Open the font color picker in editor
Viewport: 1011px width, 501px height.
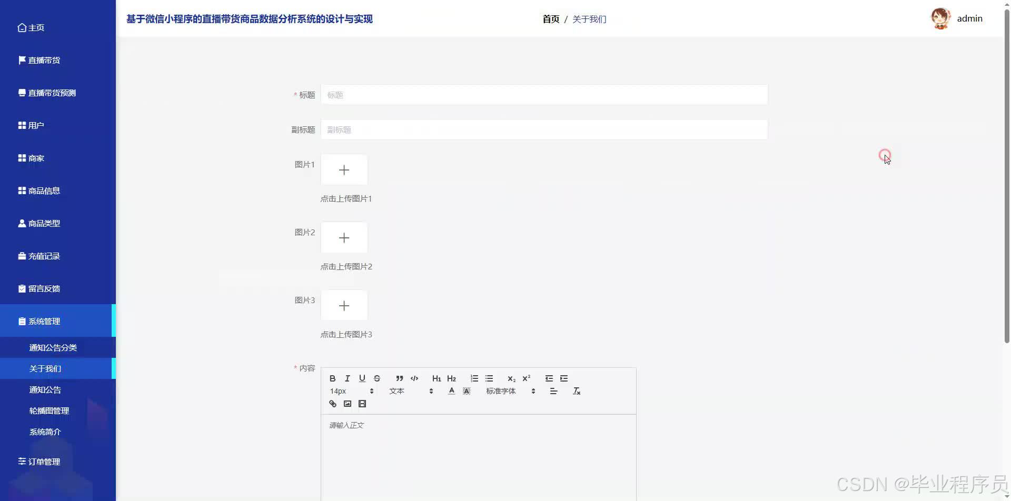[x=451, y=390]
